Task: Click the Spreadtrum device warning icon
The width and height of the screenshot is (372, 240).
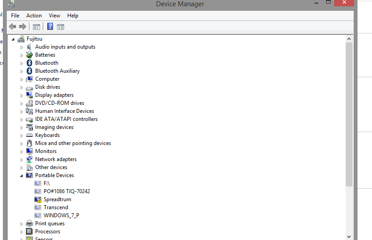Action: (38, 199)
